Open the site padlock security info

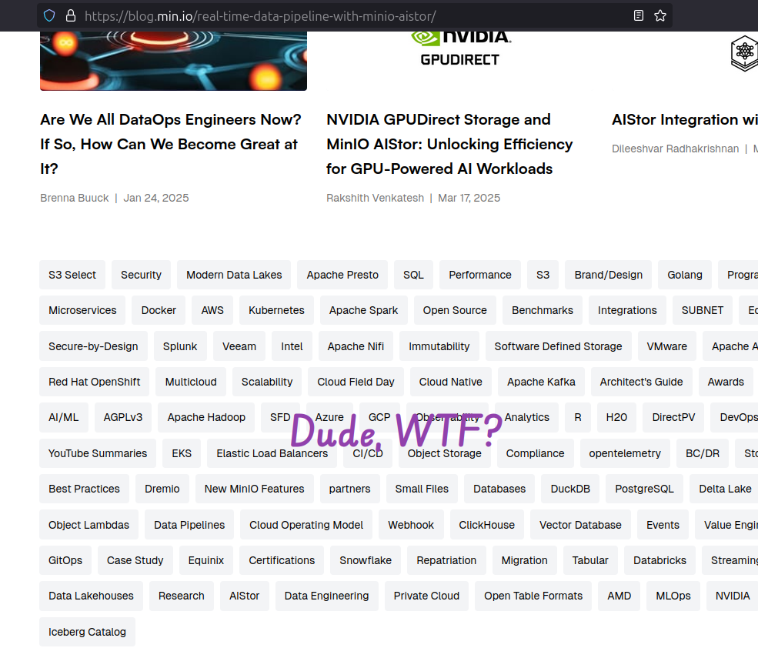pyautogui.click(x=71, y=16)
